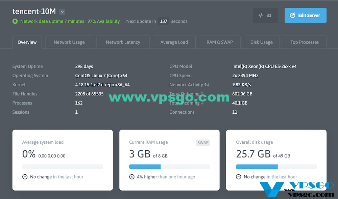Image resolution: width=338 pixels, height=199 pixels.
Task: Click the up-arrow icon beside 4% higher
Action: click(132, 177)
